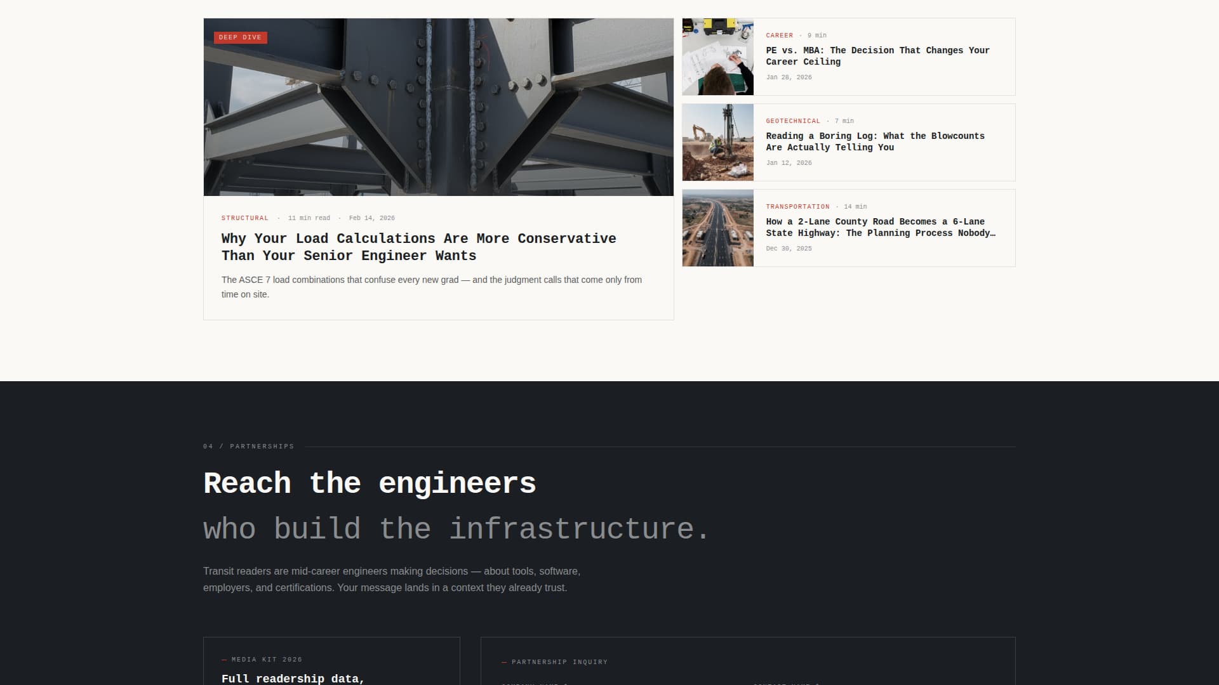Open the drilling rig article thumbnail
The width and height of the screenshot is (1219, 685).
coord(718,143)
